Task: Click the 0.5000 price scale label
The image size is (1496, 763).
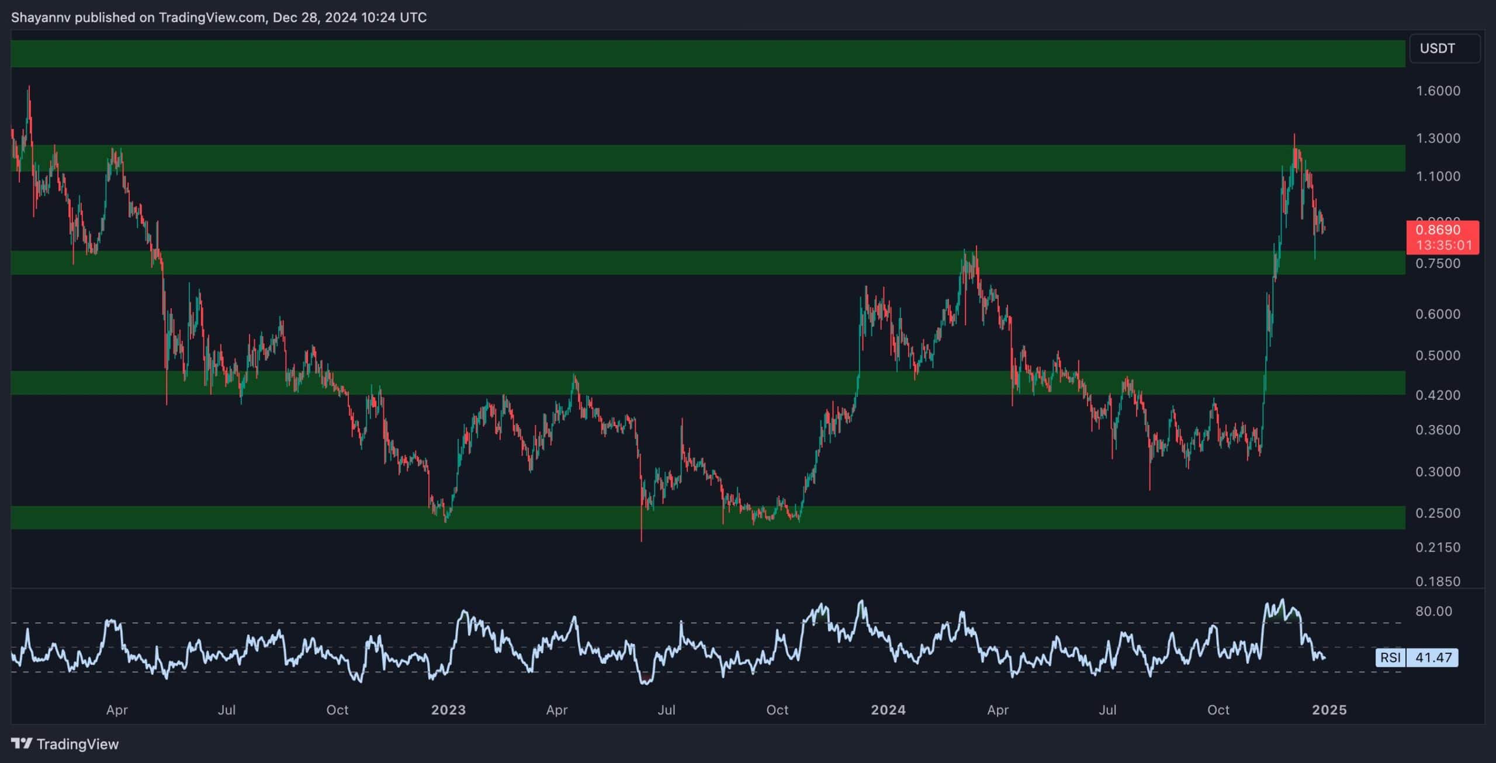Action: [1438, 356]
